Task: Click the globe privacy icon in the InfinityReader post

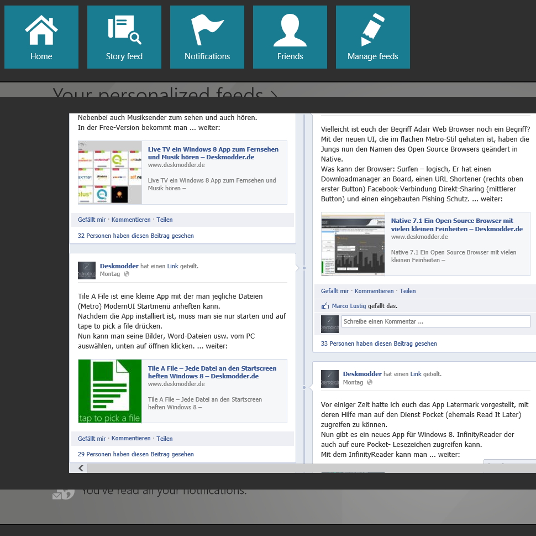Action: (370, 382)
